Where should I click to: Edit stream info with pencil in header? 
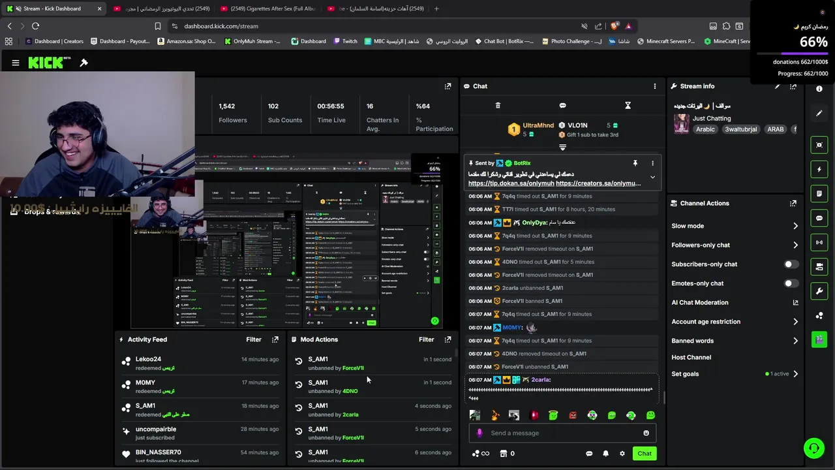tap(778, 86)
